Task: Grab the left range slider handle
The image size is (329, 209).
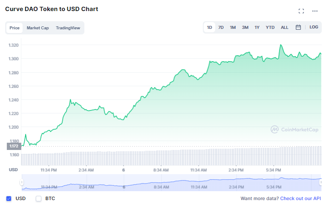Action: point(22,182)
